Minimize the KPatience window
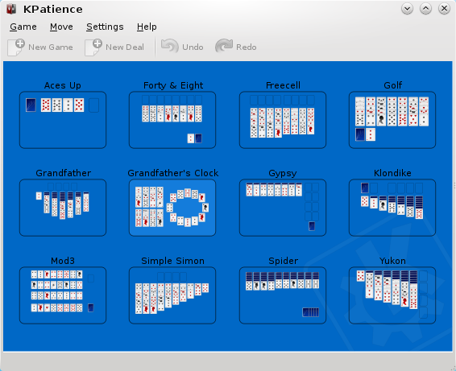This screenshot has height=371, width=456. (x=407, y=9)
